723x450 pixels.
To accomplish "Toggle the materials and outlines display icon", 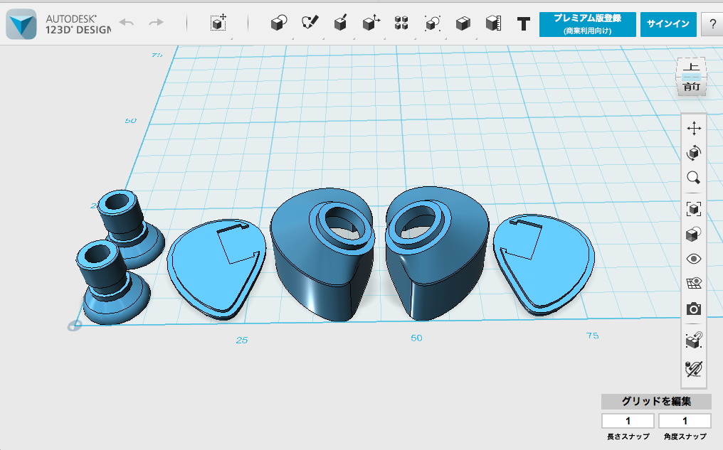I will 694,234.
